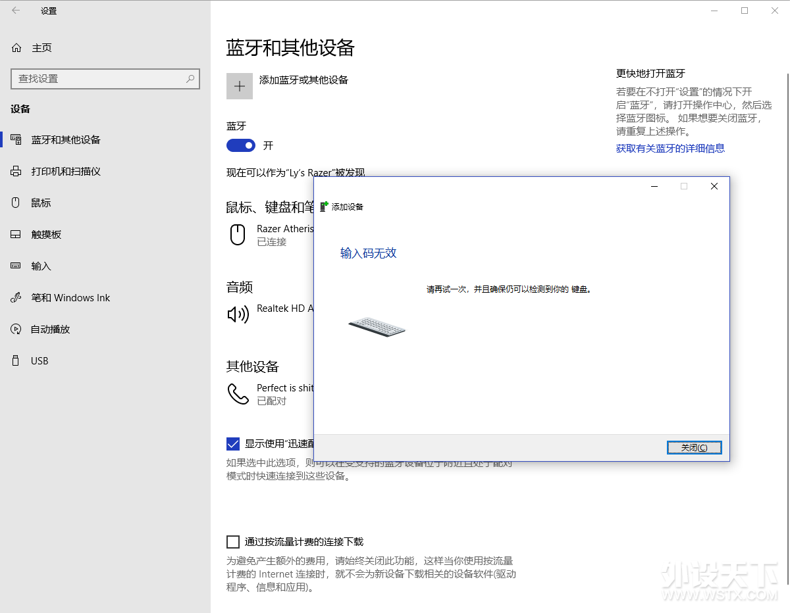The image size is (790, 613).
Task: Click the keyboard image in the dialog
Action: coord(377,326)
